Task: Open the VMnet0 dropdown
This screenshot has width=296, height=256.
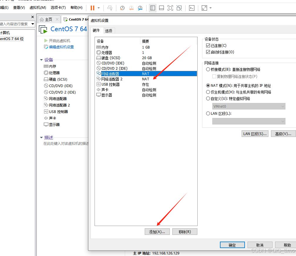Action: (249, 106)
